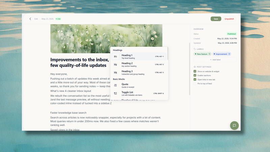Uncheck Enable reactions

195,75
